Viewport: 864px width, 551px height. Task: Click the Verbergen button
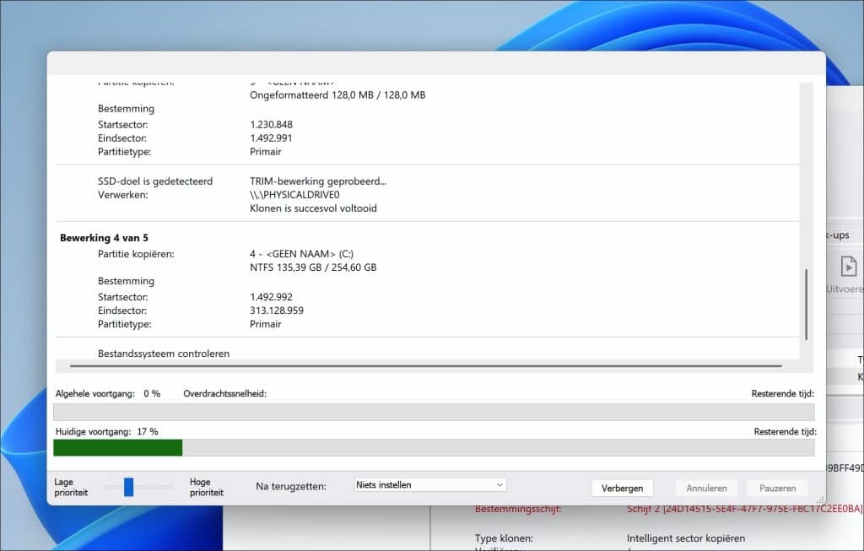point(622,488)
